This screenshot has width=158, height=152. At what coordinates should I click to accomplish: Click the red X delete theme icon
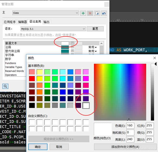coord(90,13)
